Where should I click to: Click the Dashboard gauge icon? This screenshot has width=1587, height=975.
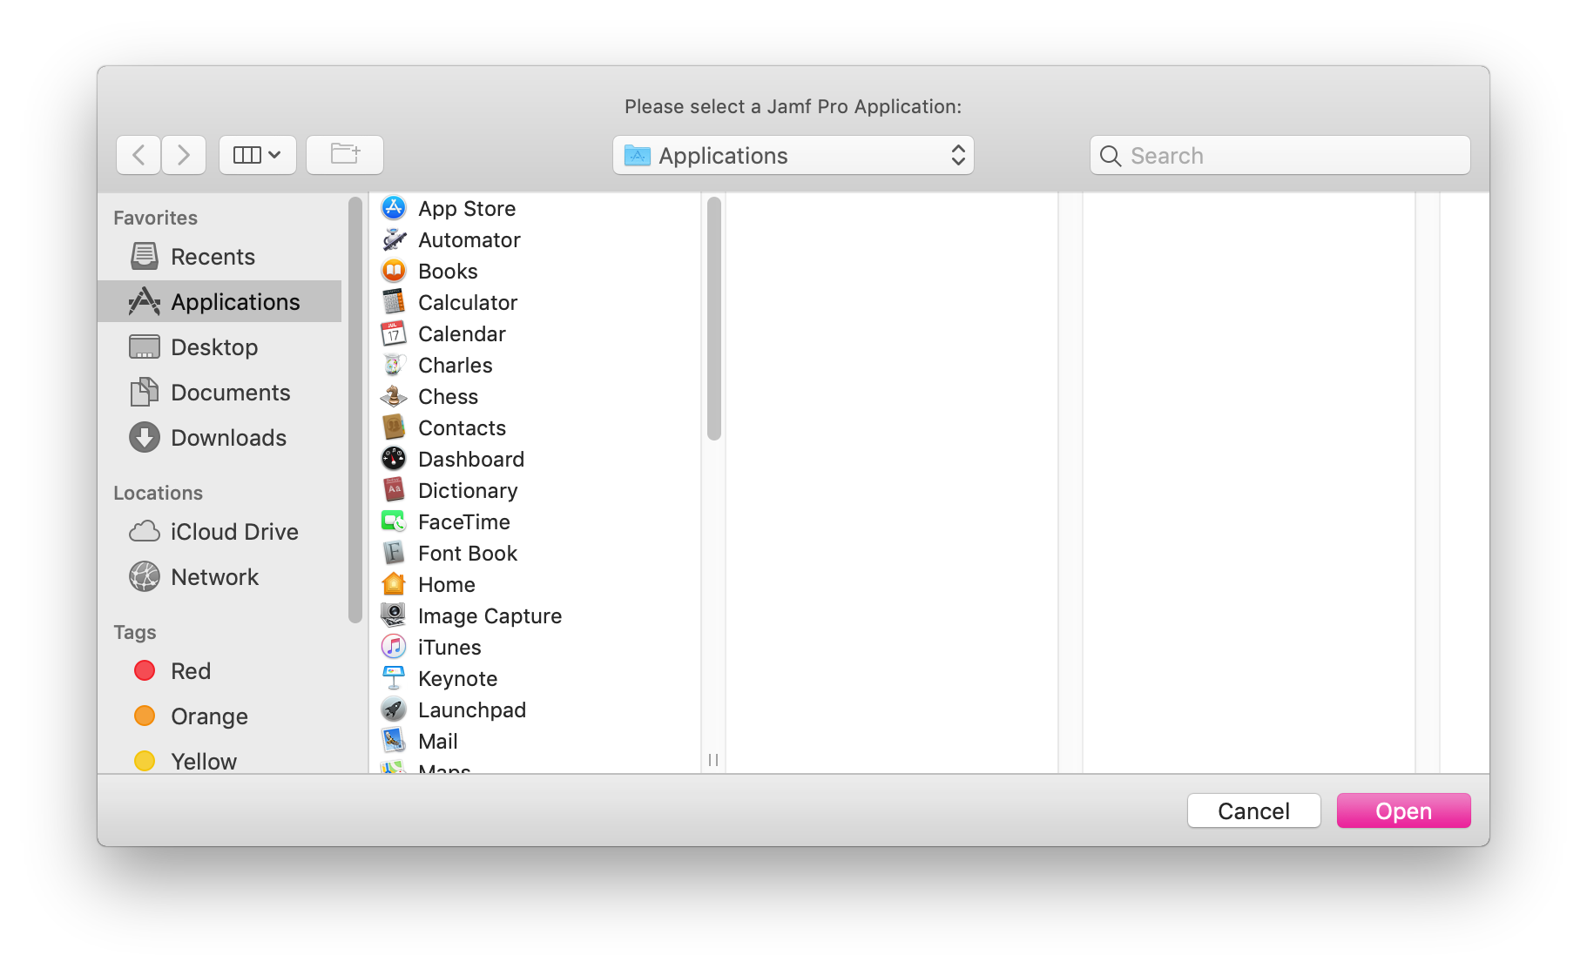pos(394,459)
